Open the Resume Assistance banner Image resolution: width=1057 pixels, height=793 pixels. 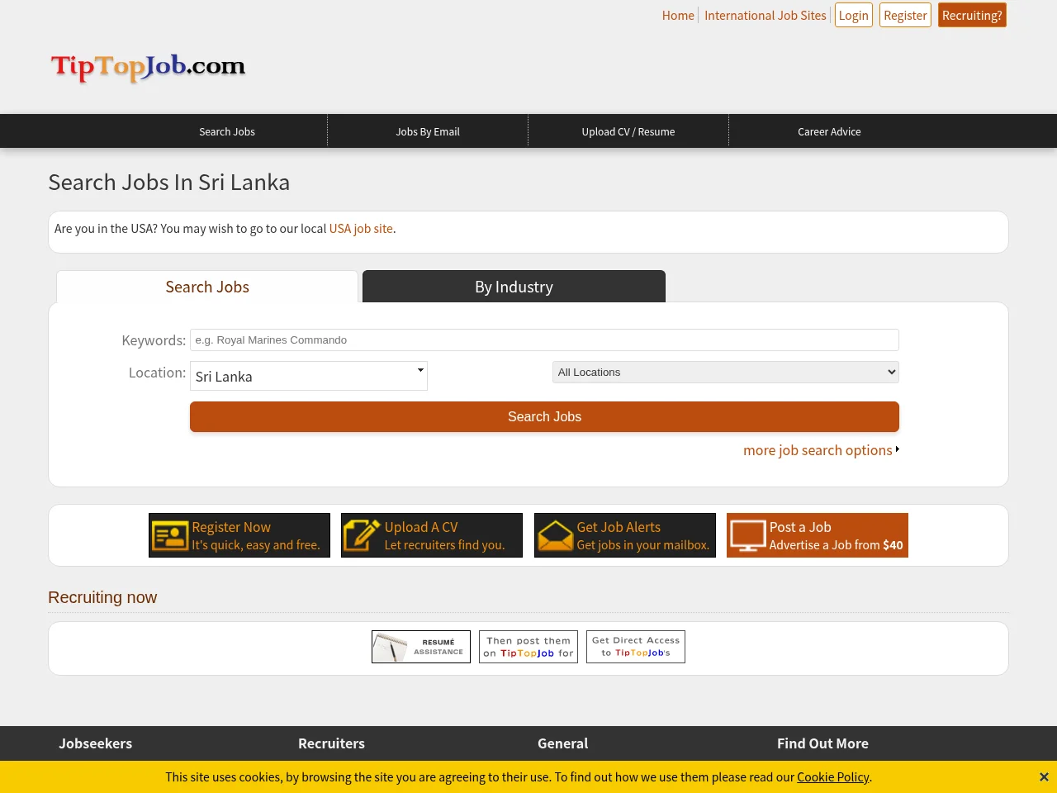pos(421,647)
